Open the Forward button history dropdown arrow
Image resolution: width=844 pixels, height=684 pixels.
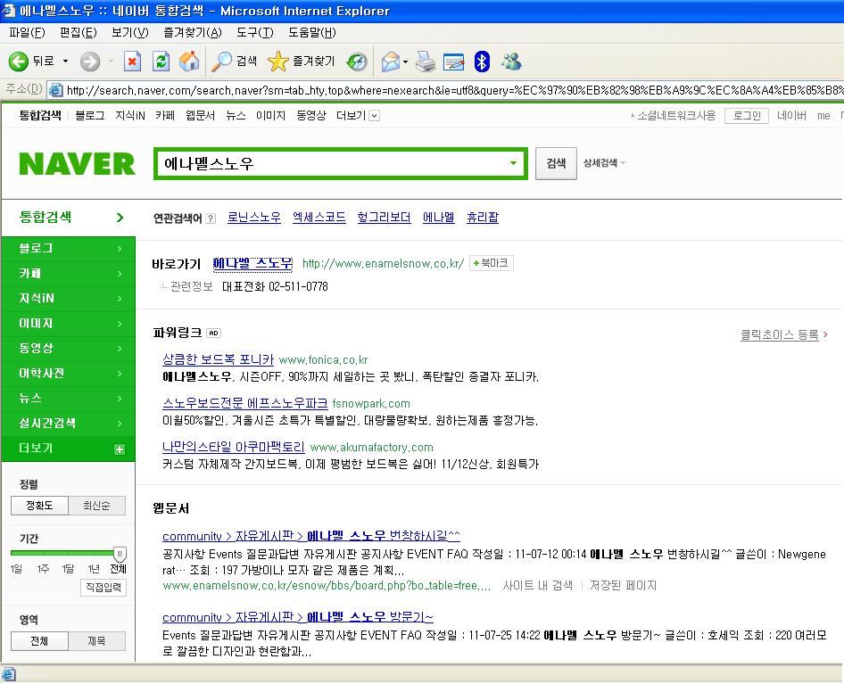tap(111, 62)
